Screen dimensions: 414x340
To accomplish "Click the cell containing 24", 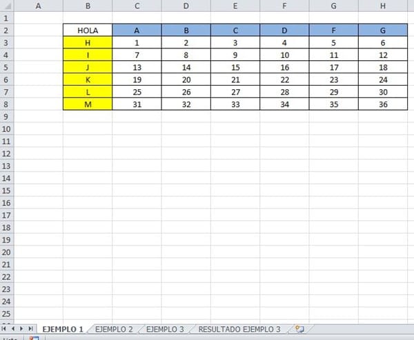I will pos(383,79).
